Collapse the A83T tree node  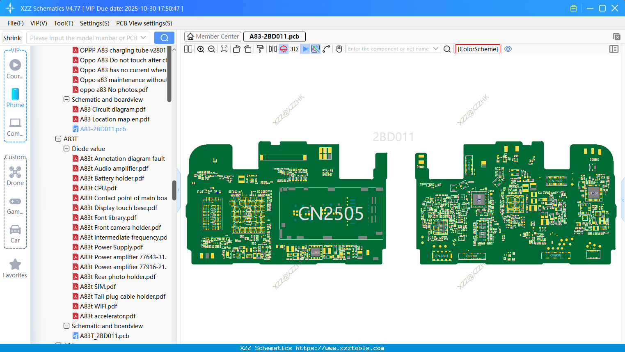pyautogui.click(x=58, y=139)
